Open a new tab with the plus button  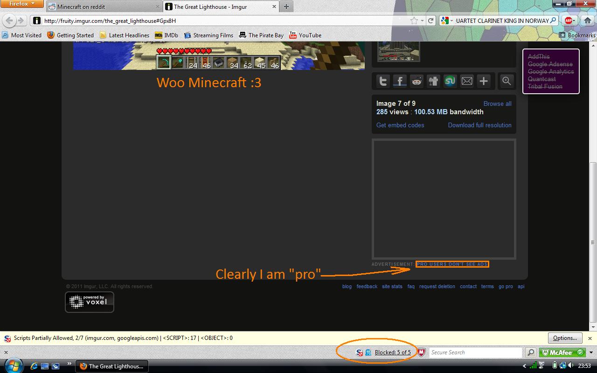click(x=286, y=7)
